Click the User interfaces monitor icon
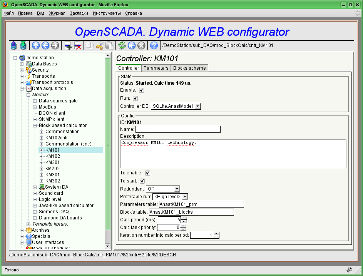This screenshot has height=276, width=363. tap(29, 243)
